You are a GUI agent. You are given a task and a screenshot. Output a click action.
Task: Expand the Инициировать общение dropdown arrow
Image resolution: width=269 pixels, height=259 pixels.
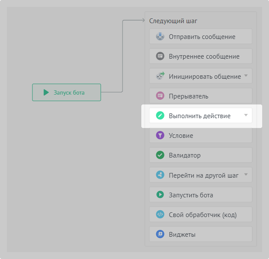246,76
